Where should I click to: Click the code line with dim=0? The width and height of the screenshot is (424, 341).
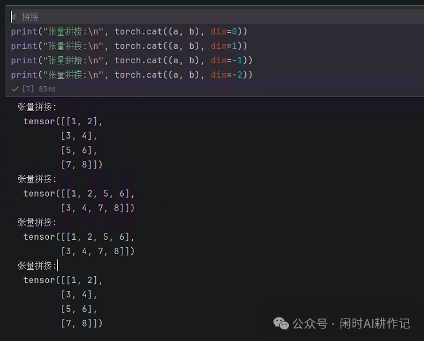click(129, 32)
